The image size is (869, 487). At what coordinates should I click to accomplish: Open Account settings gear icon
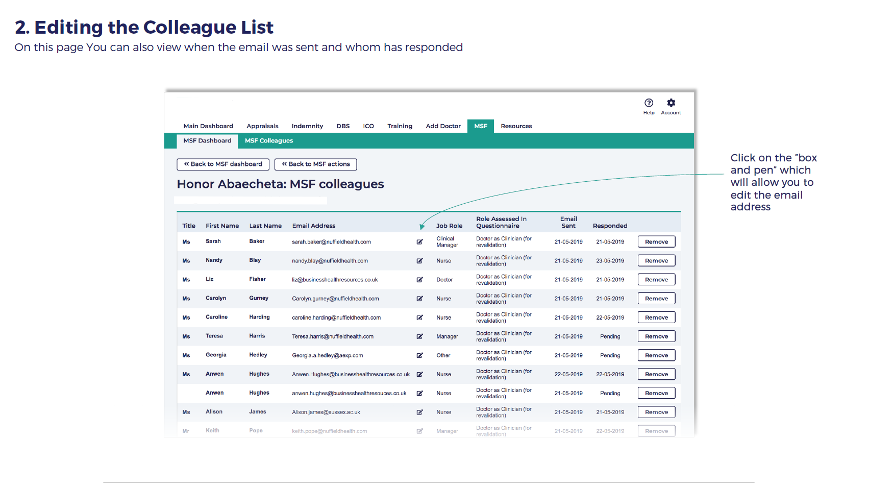(x=671, y=103)
